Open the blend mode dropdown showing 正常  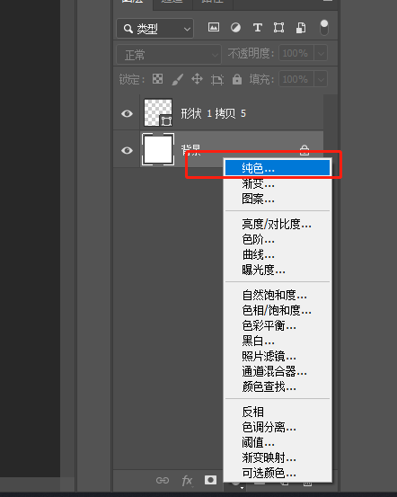coord(169,55)
